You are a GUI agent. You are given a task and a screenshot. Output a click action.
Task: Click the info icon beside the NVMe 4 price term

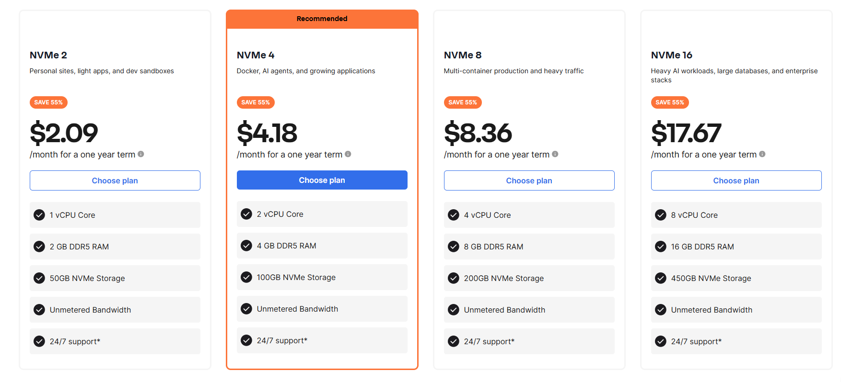[348, 154]
